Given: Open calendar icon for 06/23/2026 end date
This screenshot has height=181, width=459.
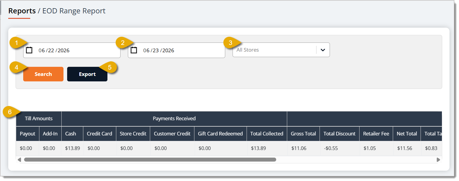Looking at the screenshot, I should click(134, 50).
